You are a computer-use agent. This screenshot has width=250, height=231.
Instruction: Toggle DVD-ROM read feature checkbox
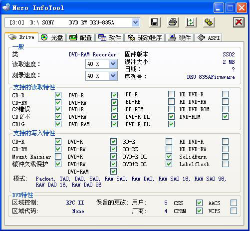coord(225,117)
